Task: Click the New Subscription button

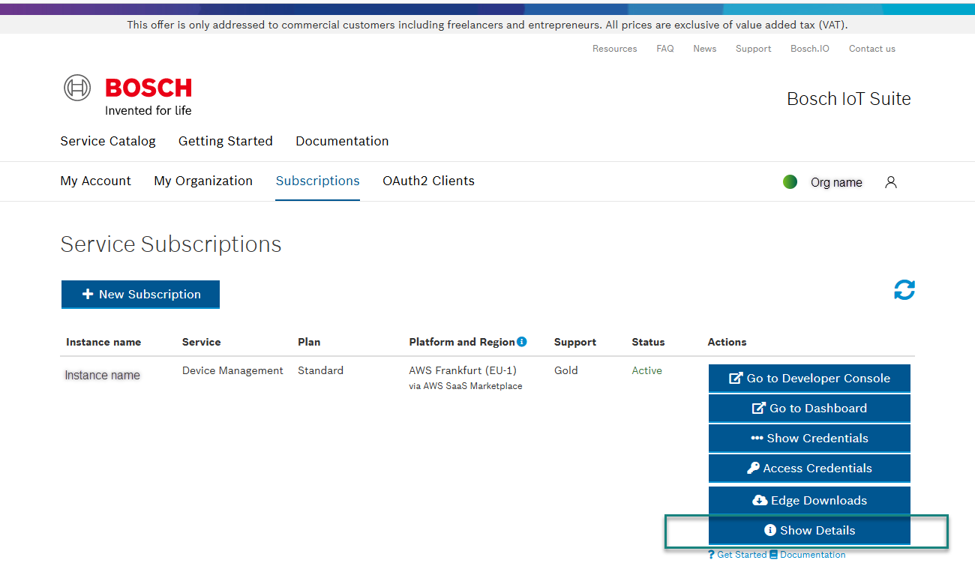Action: click(140, 295)
